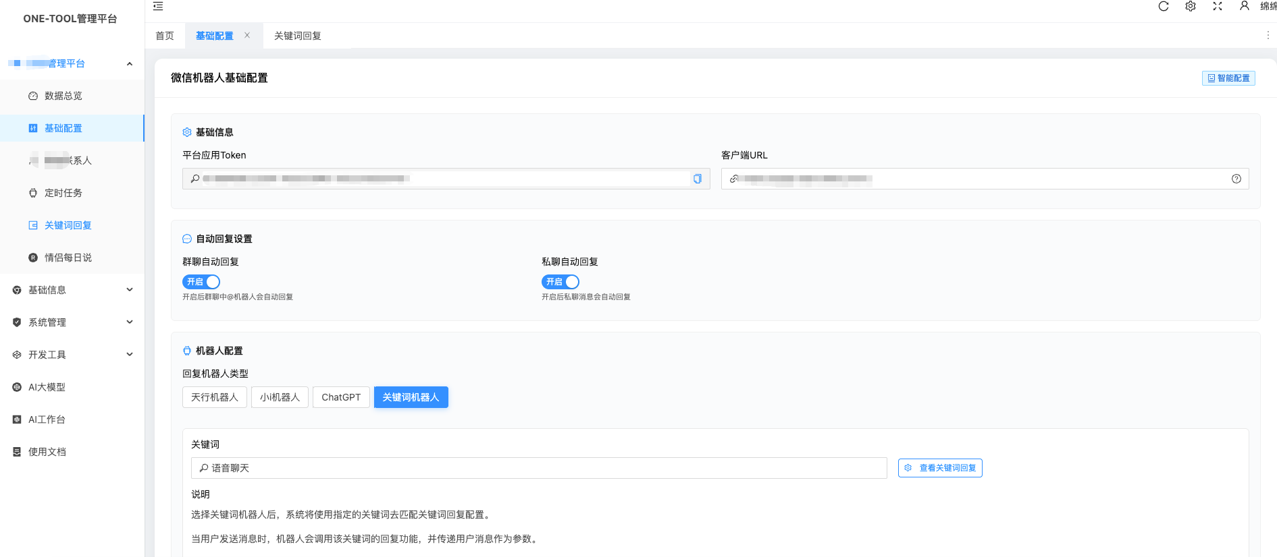Copy the platform application Token
The width and height of the screenshot is (1277, 557).
click(698, 179)
